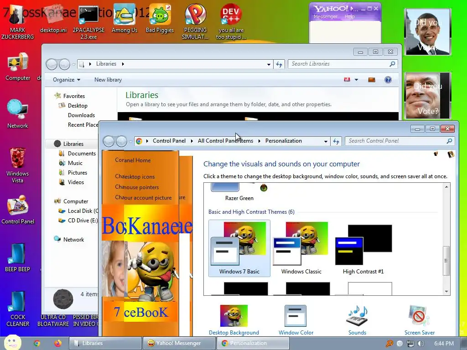The width and height of the screenshot is (467, 350).
Task: Expand the Personalization address bar history dropdown
Action: click(326, 141)
